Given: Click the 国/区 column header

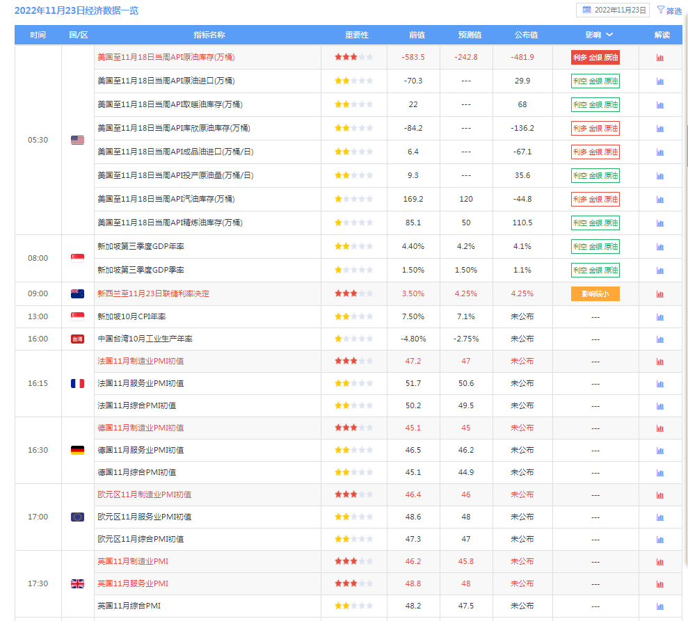Looking at the screenshot, I should tap(79, 35).
